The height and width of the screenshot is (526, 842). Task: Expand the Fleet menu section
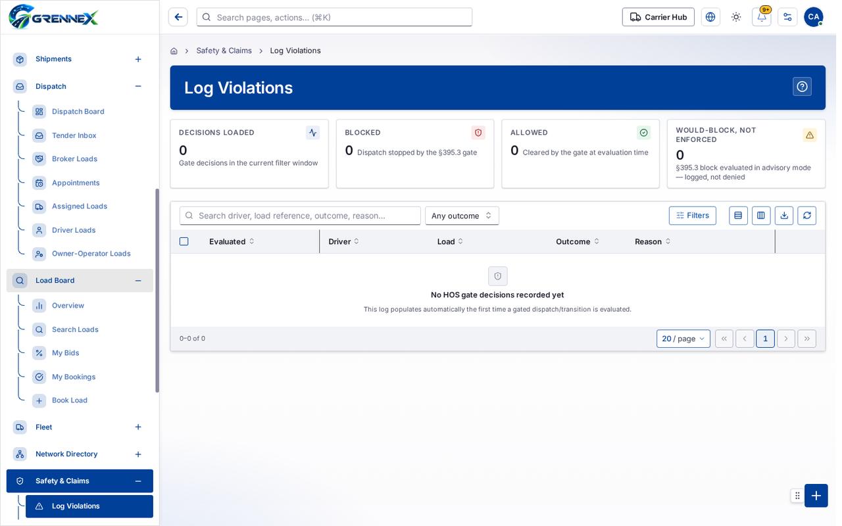(138, 427)
